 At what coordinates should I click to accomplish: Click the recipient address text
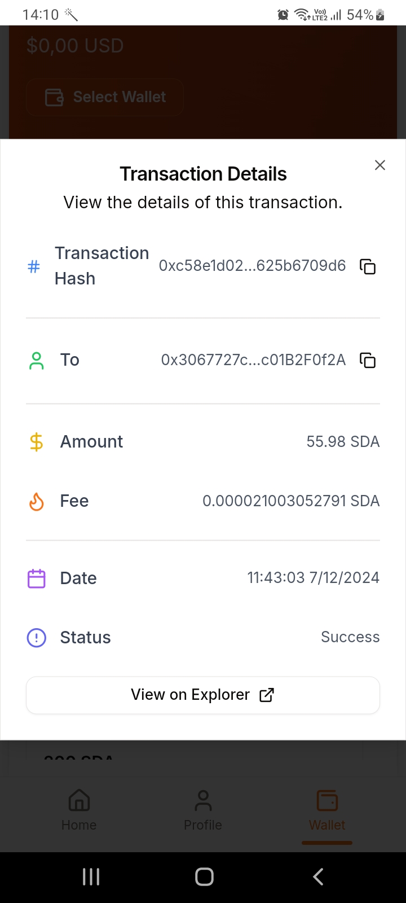(x=253, y=360)
